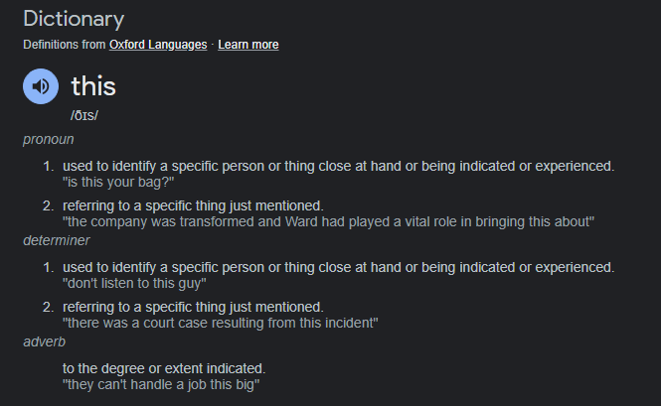This screenshot has height=406, width=661.
Task: Click the example "is this your bag?"
Action: [118, 182]
